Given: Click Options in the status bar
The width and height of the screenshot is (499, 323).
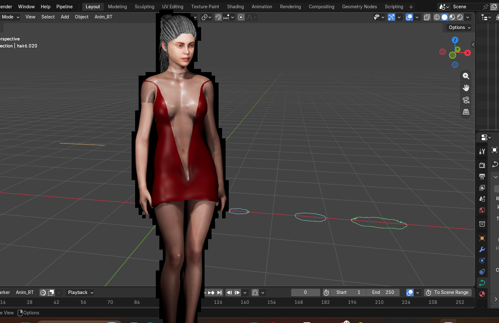Looking at the screenshot, I should pyautogui.click(x=31, y=313).
